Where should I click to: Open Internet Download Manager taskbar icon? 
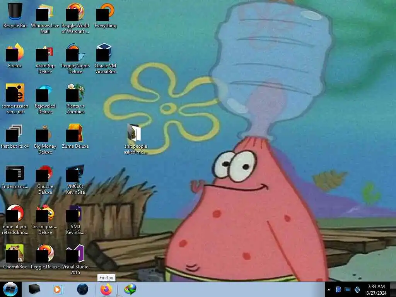click(x=130, y=289)
